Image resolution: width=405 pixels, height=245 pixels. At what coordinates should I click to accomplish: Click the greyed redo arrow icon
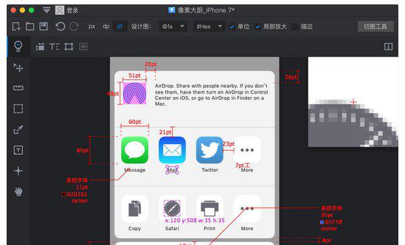pos(74,26)
